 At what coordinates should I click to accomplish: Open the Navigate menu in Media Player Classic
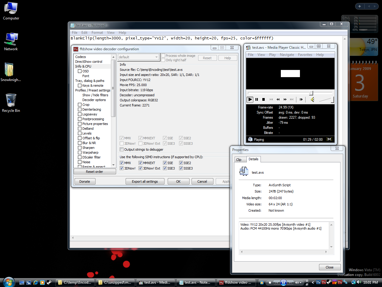[x=287, y=55]
